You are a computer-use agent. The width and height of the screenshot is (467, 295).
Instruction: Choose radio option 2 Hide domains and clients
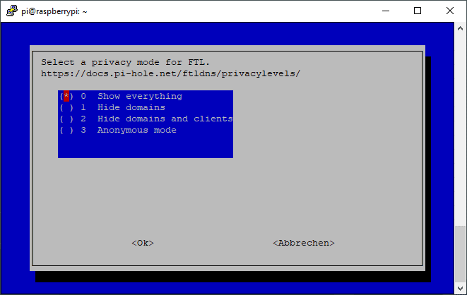[146, 119]
